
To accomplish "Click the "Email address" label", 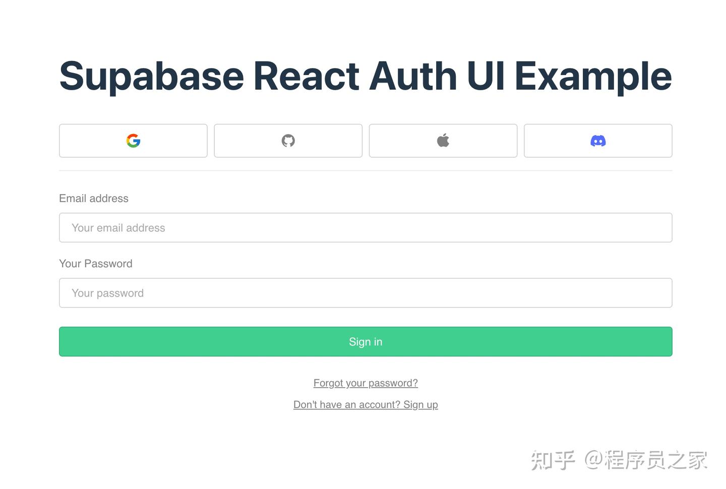I will click(x=94, y=198).
